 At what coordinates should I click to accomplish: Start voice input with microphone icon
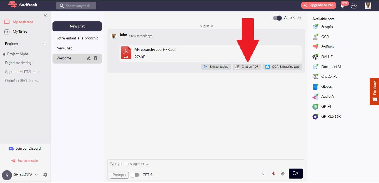pyautogui.click(x=274, y=174)
